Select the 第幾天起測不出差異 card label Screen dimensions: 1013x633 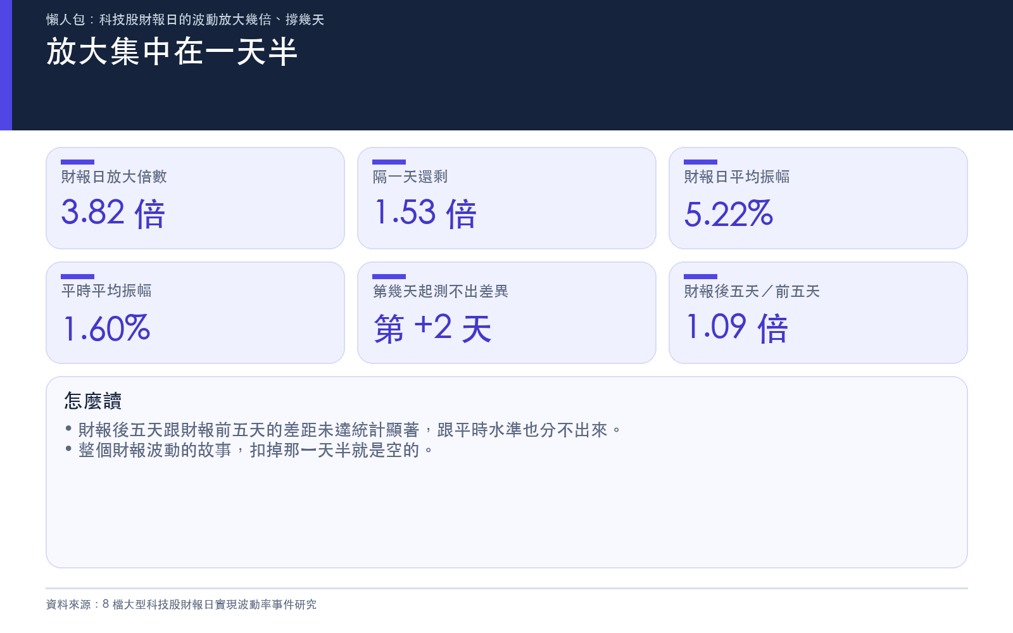[441, 291]
